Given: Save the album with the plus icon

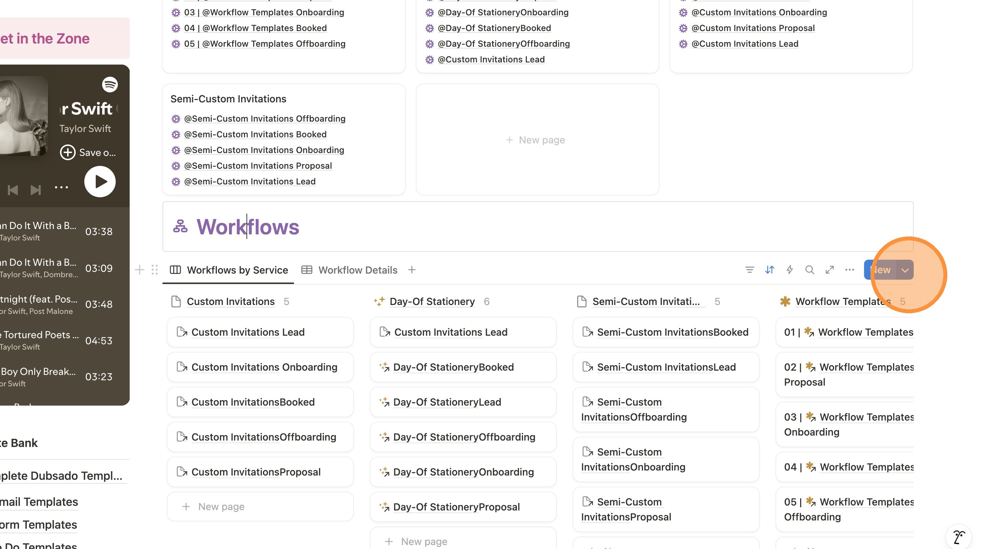Looking at the screenshot, I should click(68, 152).
